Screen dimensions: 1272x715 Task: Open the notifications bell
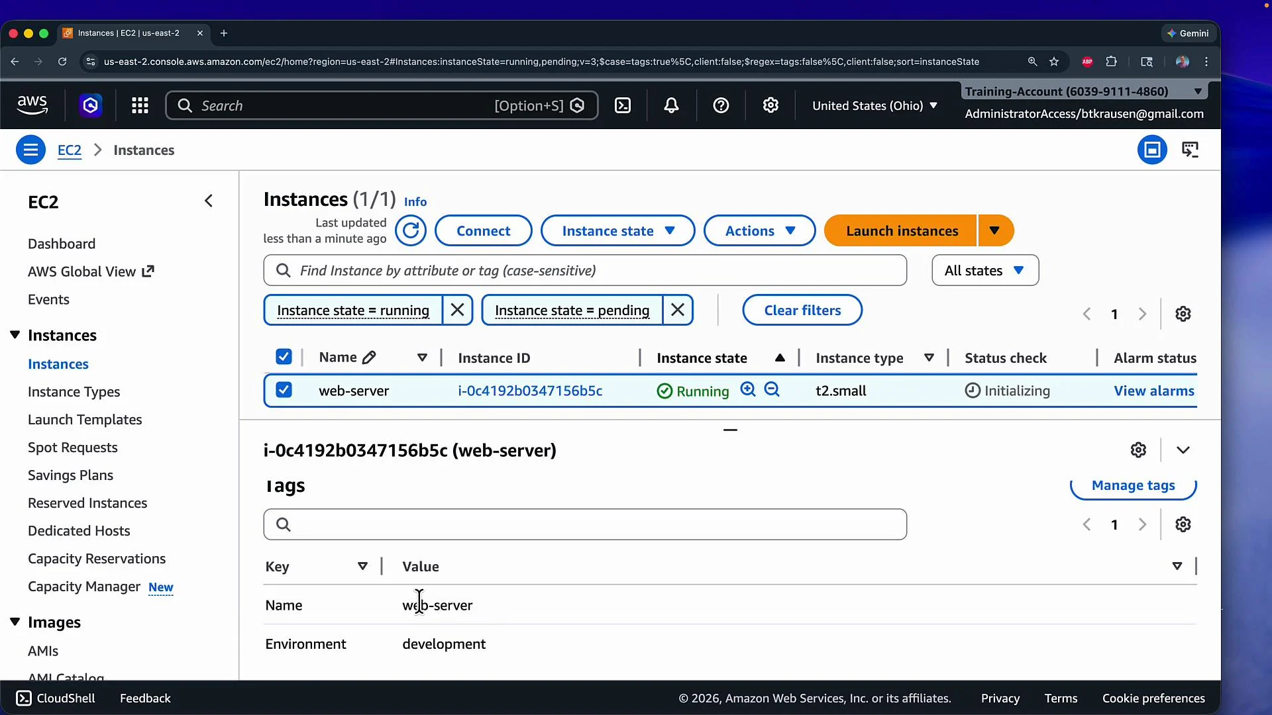(x=671, y=105)
